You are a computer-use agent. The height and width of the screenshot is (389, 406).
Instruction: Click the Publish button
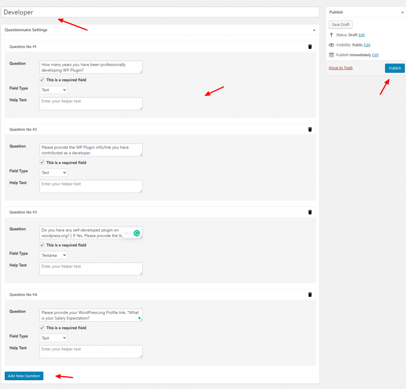(395, 68)
